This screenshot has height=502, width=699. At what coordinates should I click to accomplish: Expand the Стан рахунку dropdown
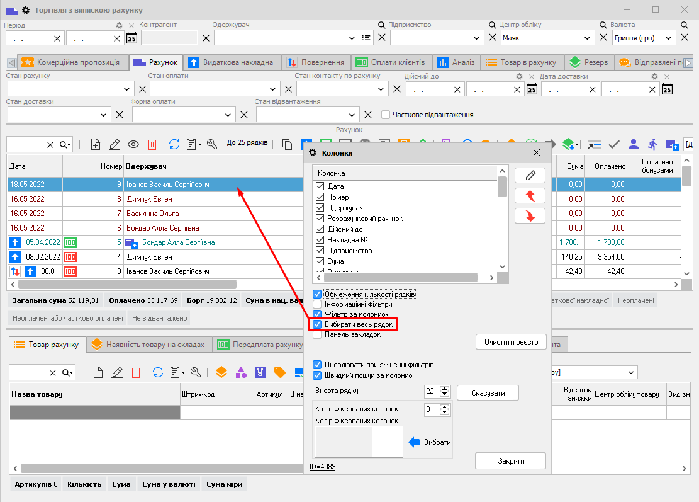click(x=122, y=89)
